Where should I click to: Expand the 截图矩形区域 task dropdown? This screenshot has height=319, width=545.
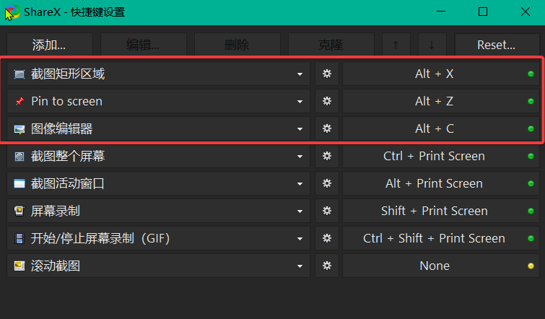[x=300, y=74]
